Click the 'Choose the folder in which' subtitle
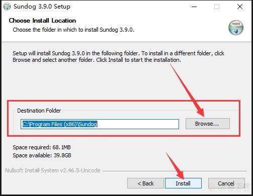This screenshot has height=196, width=253. 73,30
